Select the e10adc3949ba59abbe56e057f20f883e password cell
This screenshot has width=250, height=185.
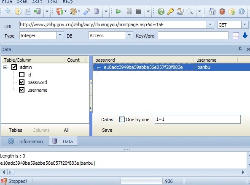coord(143,67)
